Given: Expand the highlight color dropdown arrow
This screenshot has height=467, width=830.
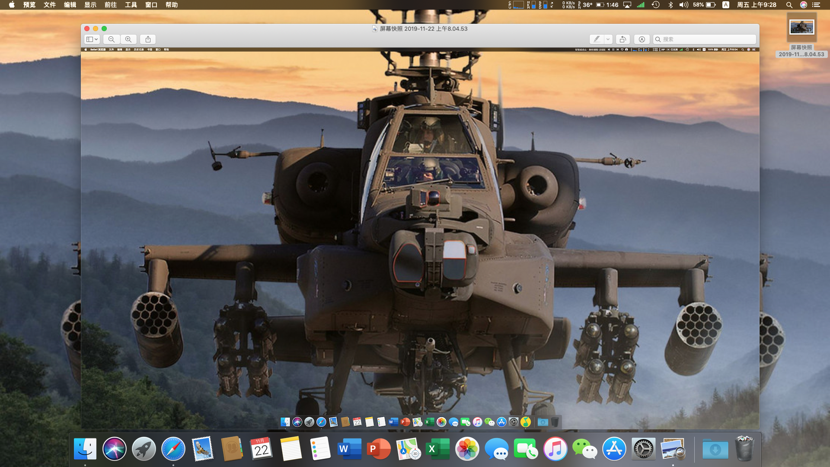Looking at the screenshot, I should (x=608, y=39).
